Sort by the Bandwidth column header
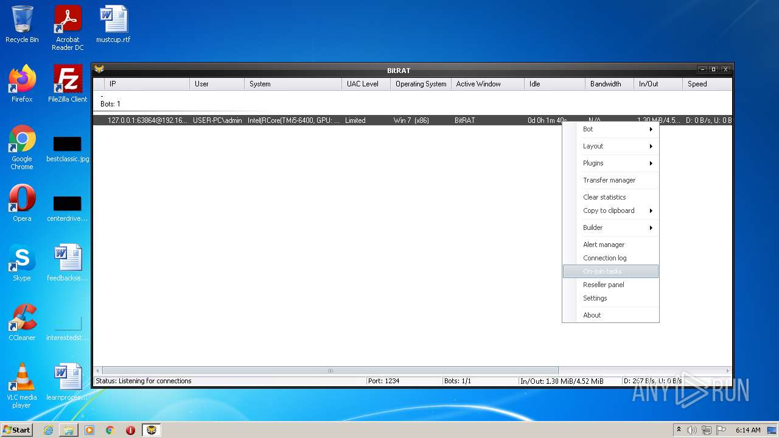 609,84
